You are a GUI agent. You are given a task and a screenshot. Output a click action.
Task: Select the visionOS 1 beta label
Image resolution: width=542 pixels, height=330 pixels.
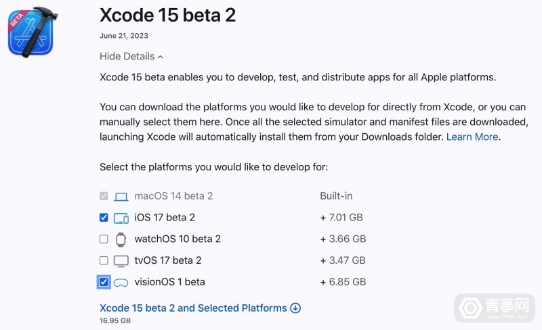coord(169,282)
